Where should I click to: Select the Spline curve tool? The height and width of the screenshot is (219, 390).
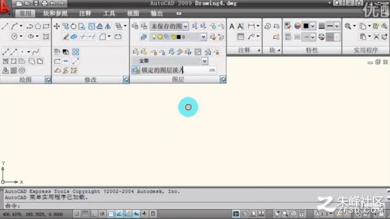click(x=36, y=52)
